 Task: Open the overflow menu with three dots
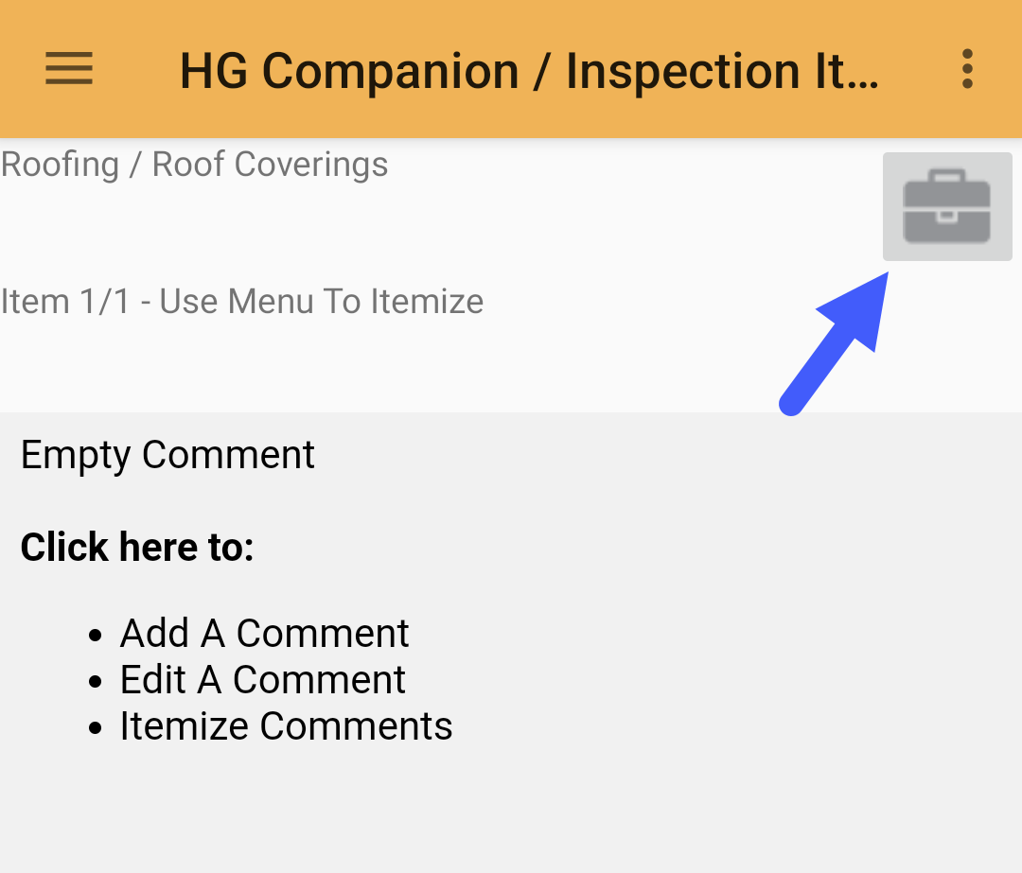click(x=967, y=68)
